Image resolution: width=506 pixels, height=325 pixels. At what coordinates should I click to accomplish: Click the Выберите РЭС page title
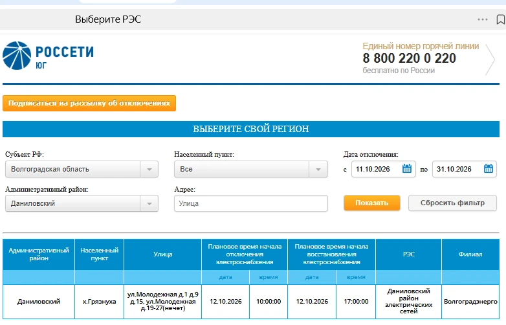click(108, 19)
